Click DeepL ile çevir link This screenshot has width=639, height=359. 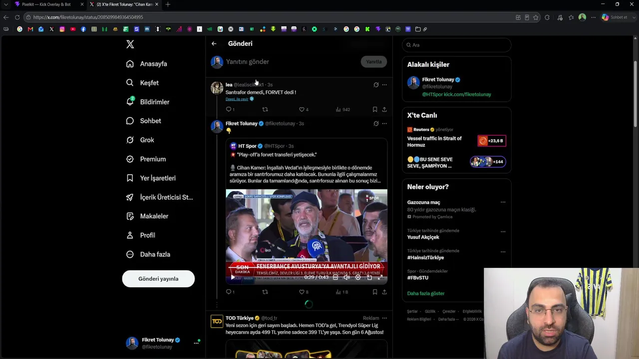pyautogui.click(x=237, y=99)
